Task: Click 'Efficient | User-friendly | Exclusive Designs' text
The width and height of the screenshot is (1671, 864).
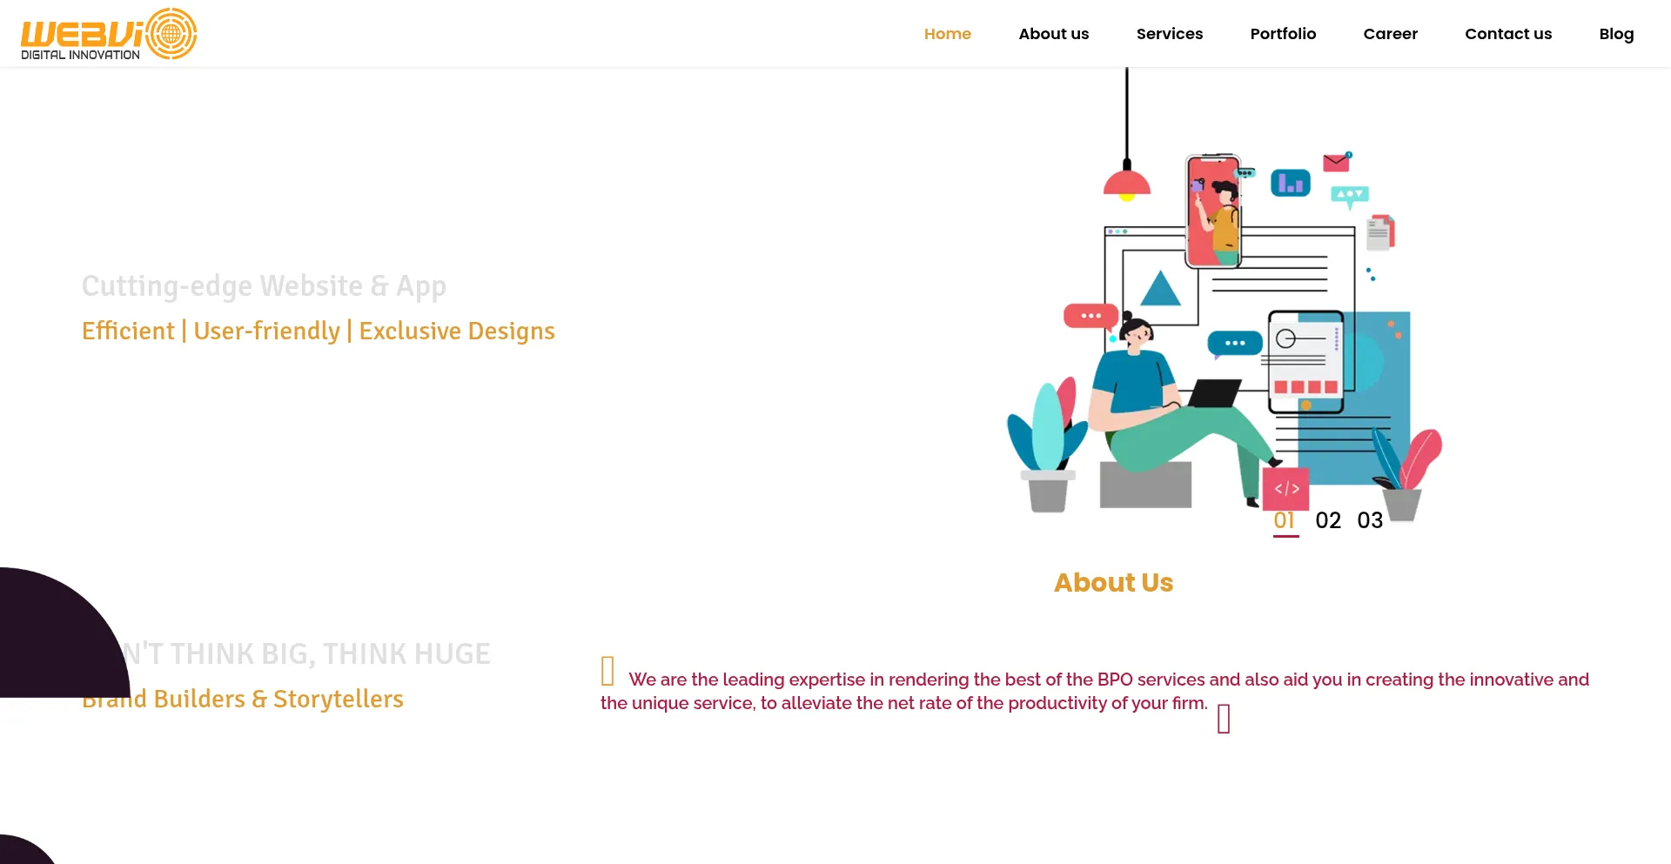Action: click(318, 331)
